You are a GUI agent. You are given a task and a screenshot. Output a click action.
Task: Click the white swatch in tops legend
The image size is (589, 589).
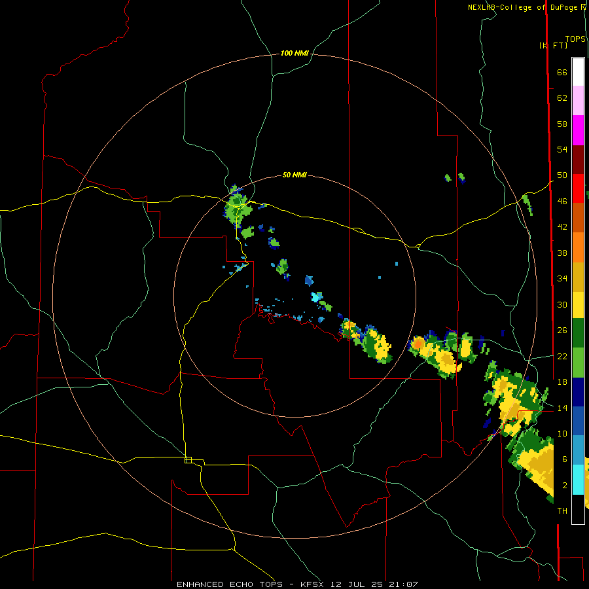click(x=578, y=72)
